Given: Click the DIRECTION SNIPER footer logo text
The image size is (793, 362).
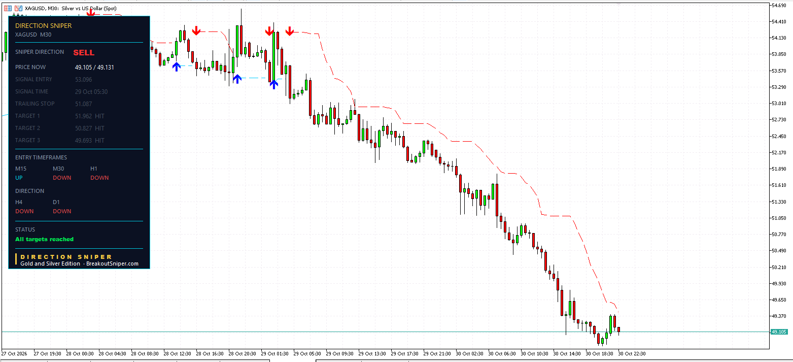Looking at the screenshot, I should [66, 256].
